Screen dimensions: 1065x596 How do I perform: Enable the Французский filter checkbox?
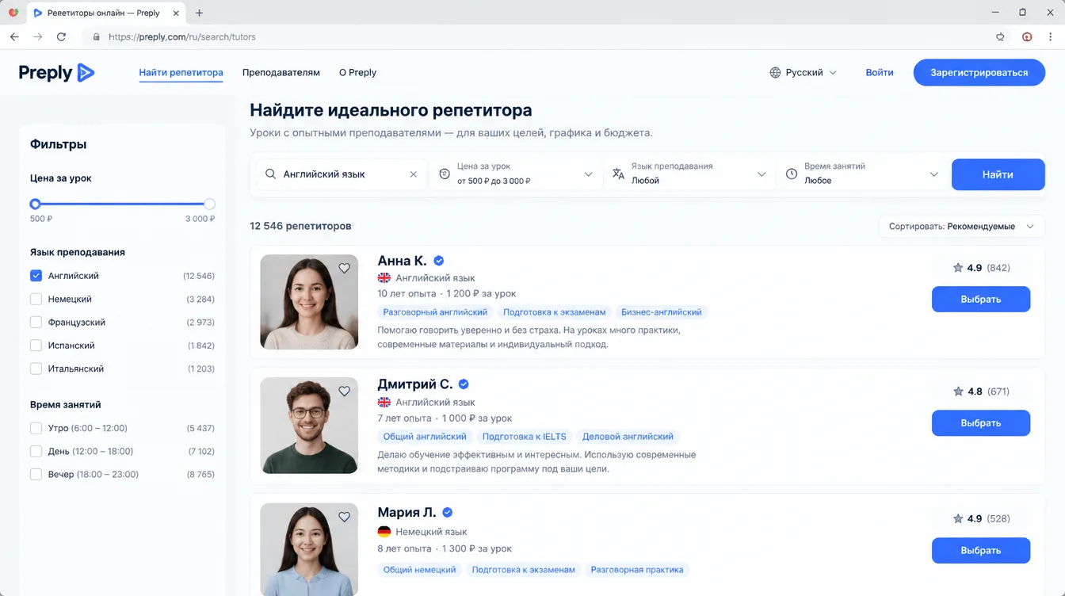[x=36, y=323]
